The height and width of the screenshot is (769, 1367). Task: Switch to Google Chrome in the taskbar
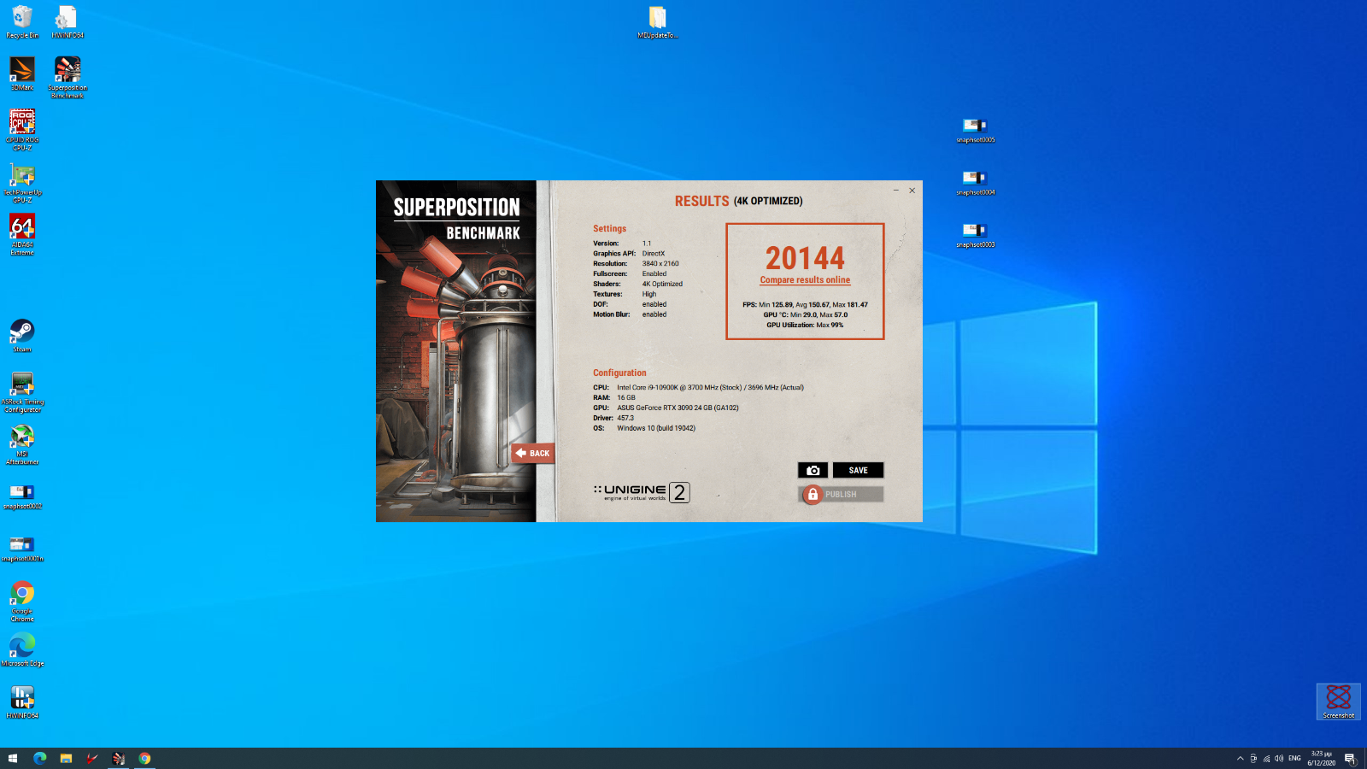click(x=145, y=758)
